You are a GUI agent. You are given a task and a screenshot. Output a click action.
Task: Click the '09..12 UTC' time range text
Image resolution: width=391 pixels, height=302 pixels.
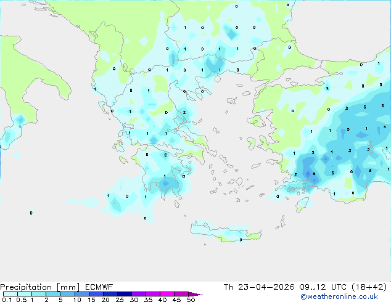323,287
